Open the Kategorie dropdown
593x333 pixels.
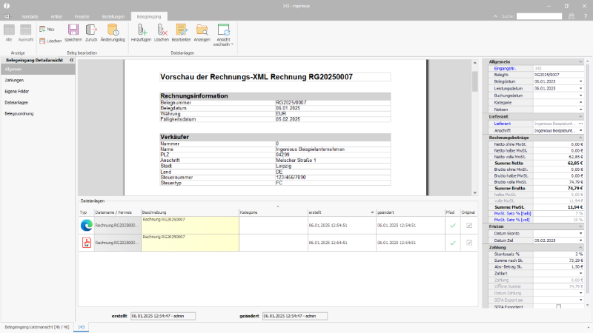coord(581,102)
